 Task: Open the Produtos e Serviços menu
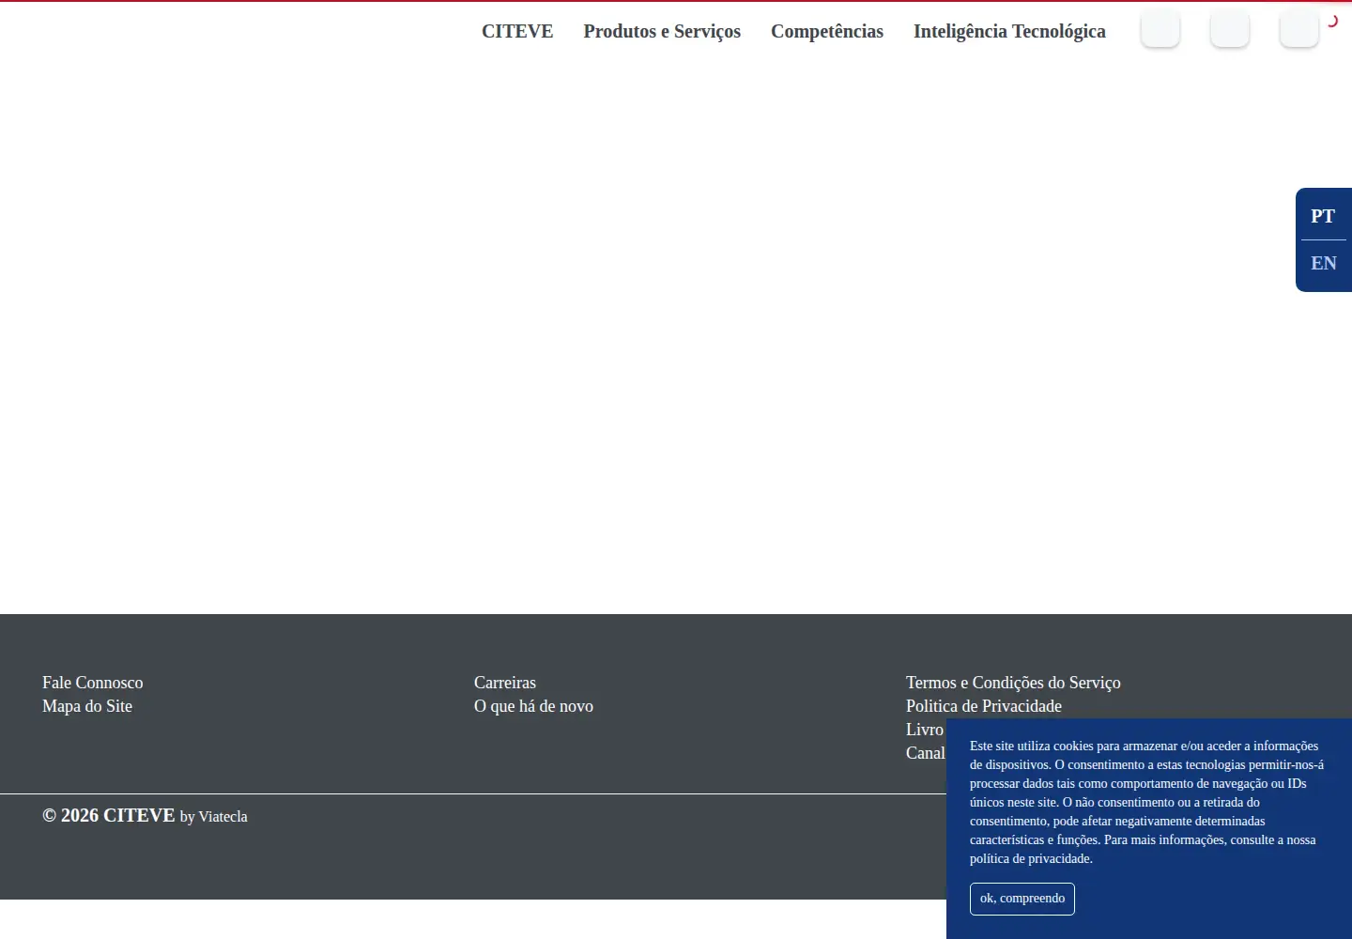coord(662,31)
